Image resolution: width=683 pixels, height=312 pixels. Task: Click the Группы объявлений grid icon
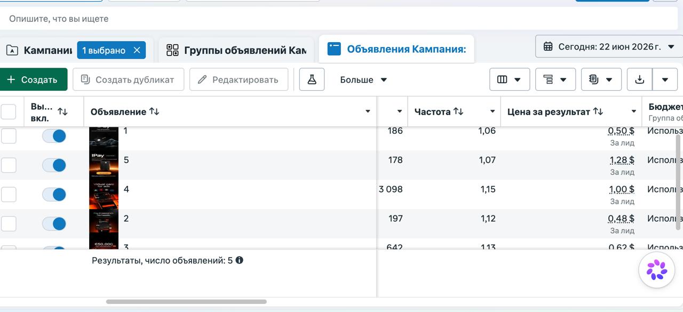(172, 50)
